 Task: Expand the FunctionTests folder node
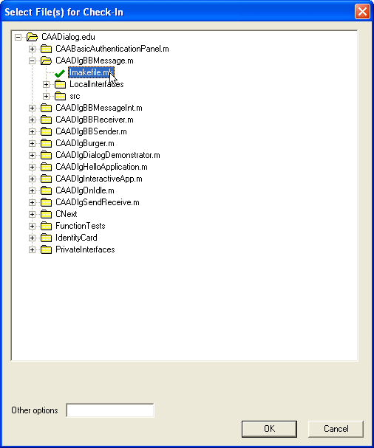pyautogui.click(x=32, y=226)
